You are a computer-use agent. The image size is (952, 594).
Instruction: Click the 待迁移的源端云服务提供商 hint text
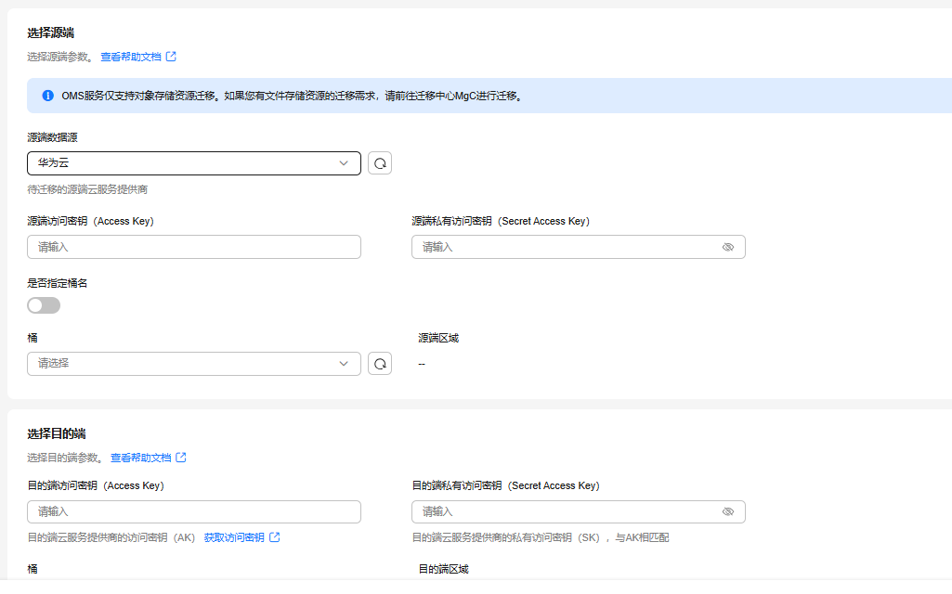(87, 189)
